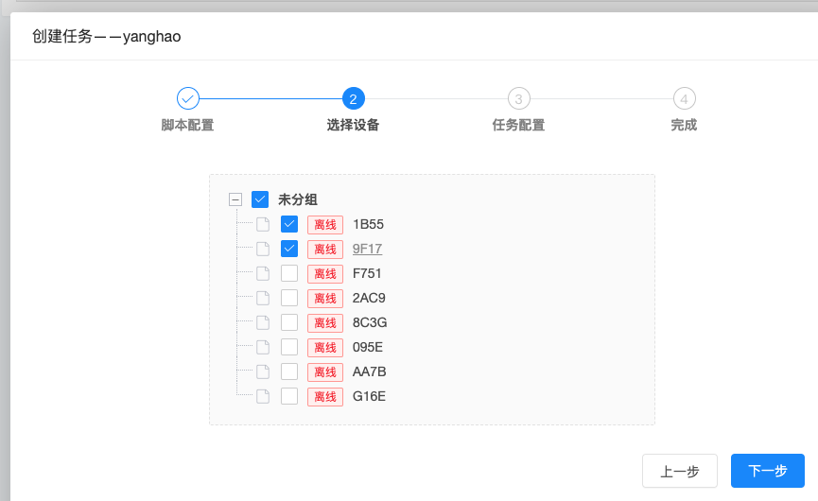Click the step 2 选择设备 circle
Viewport: 818px width, 501px height.
[353, 98]
